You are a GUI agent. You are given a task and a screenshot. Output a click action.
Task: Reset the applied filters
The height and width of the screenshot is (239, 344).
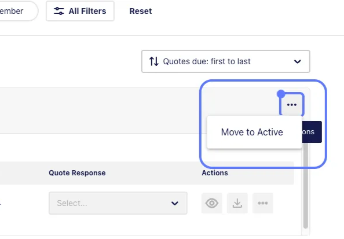click(x=141, y=11)
